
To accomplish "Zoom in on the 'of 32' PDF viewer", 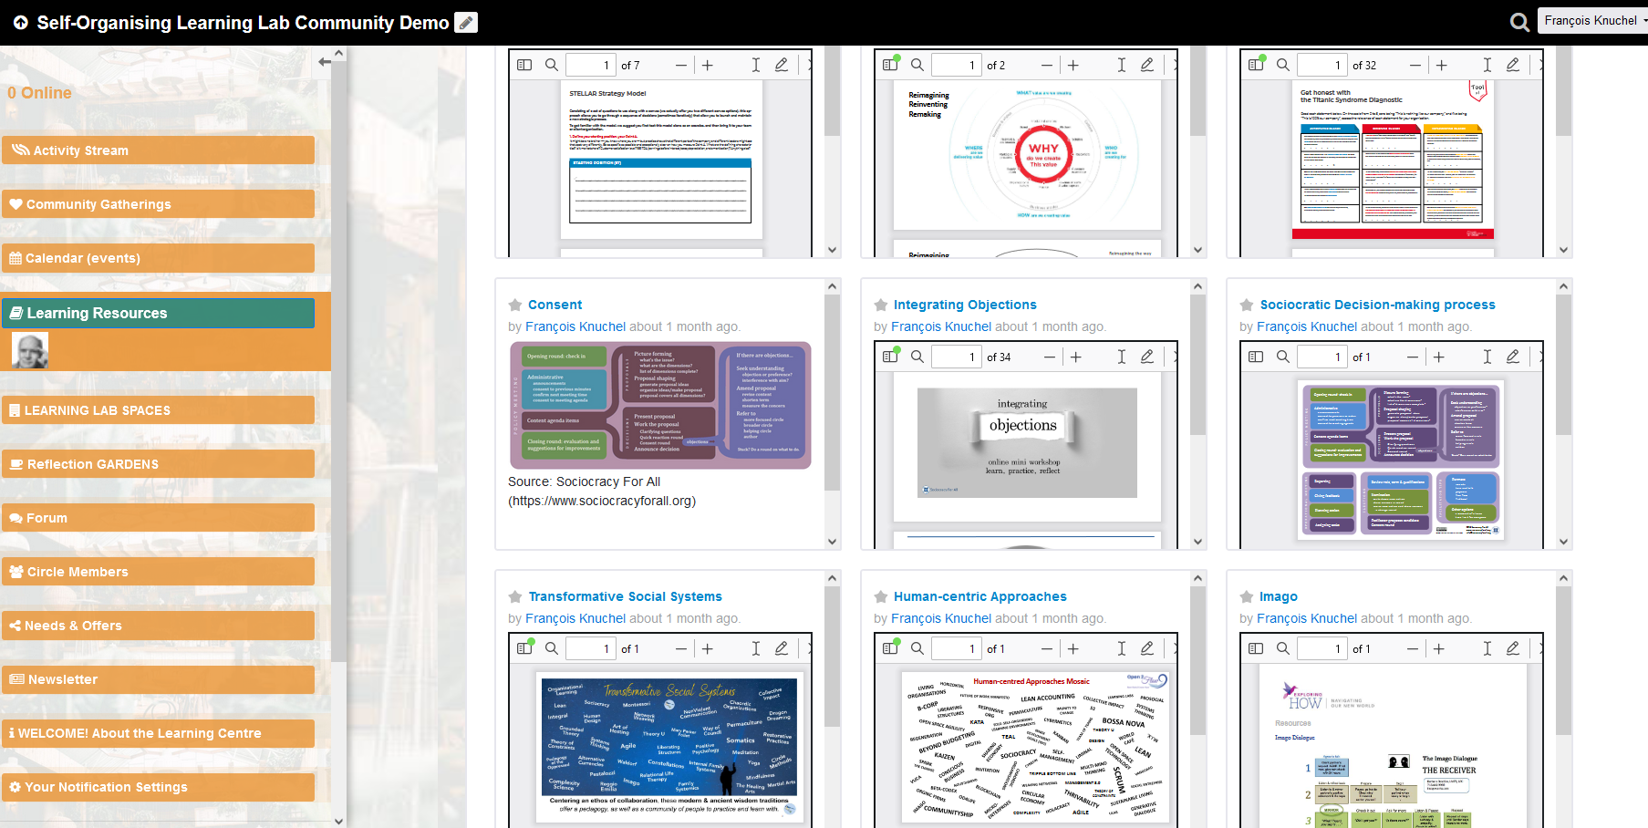I will tap(1442, 65).
